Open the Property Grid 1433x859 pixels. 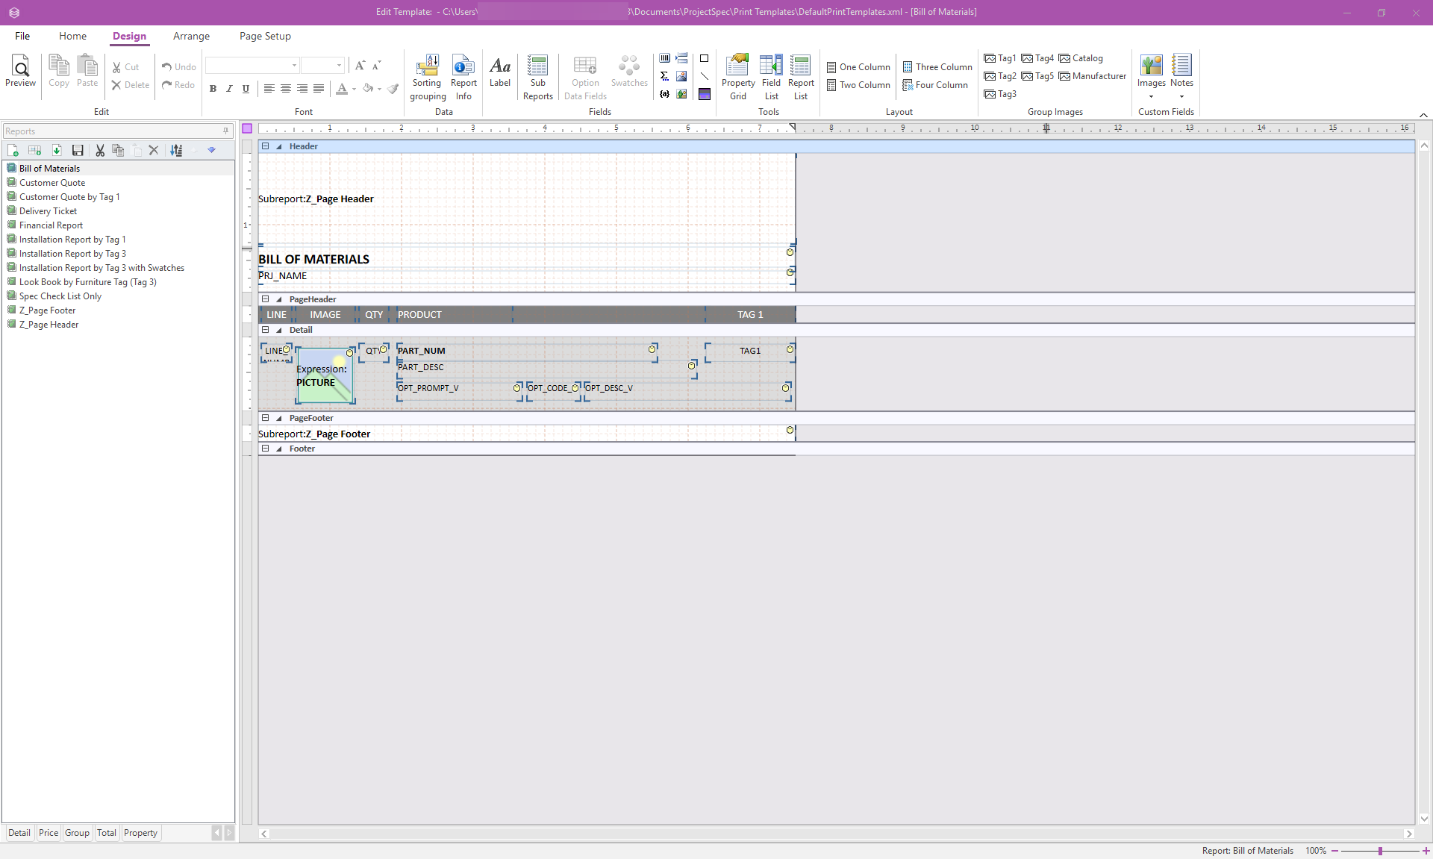[737, 77]
